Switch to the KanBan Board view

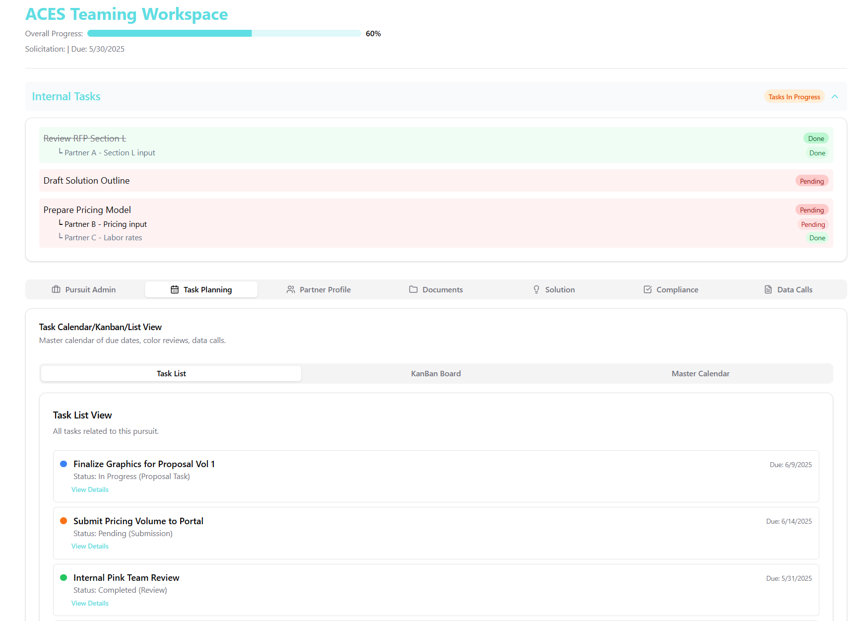click(436, 374)
